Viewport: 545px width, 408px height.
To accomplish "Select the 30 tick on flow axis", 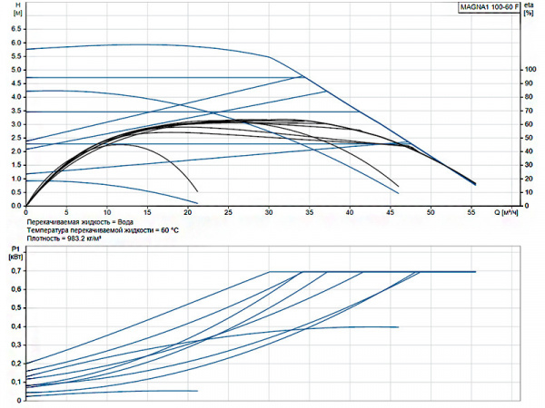I will [x=269, y=214].
